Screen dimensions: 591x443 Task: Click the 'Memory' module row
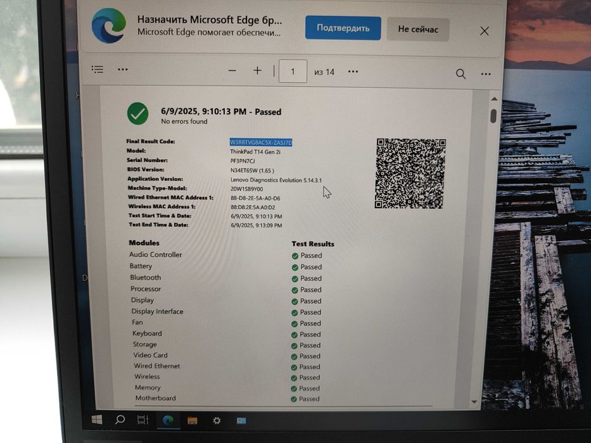click(x=148, y=387)
